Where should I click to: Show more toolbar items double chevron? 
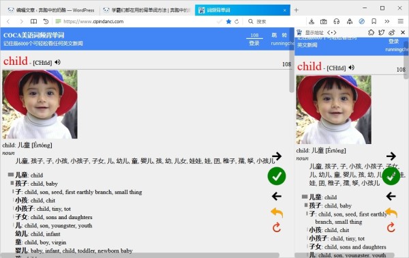[x=387, y=21]
